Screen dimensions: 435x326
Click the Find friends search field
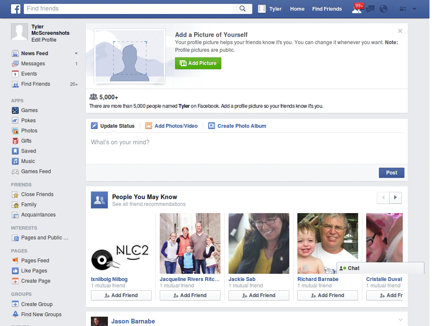[129, 8]
